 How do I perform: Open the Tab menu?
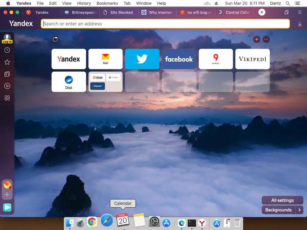pos(127,3)
